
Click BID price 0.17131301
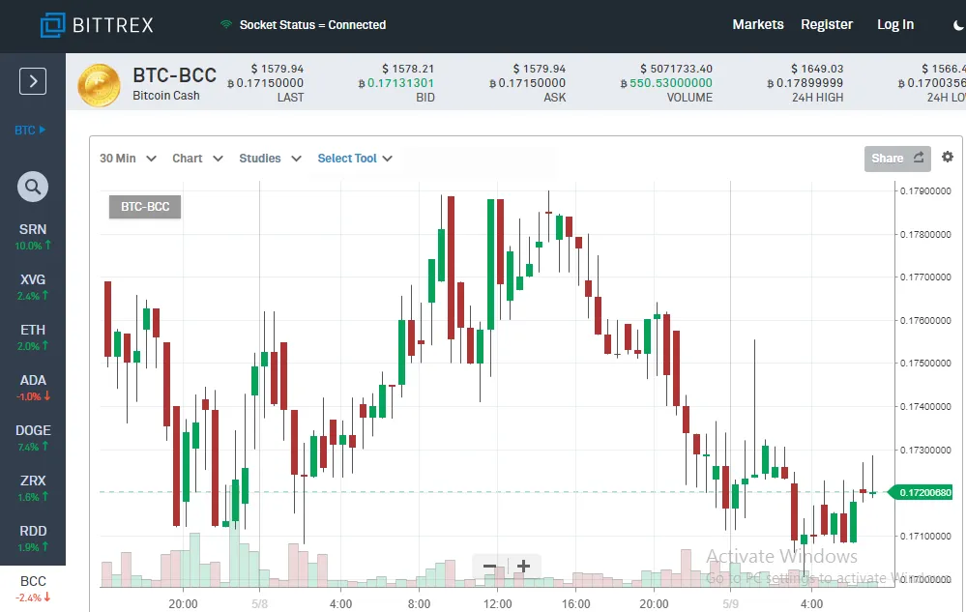point(396,83)
